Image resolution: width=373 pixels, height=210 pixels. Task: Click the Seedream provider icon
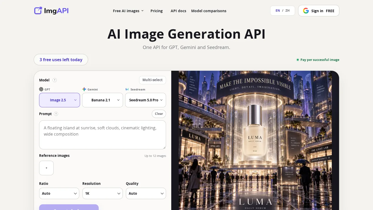click(x=127, y=89)
